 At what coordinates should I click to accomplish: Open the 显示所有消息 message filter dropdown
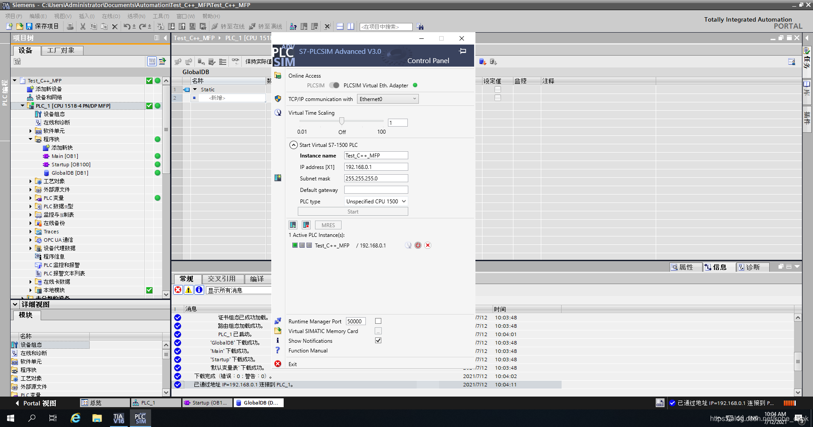[x=239, y=290]
